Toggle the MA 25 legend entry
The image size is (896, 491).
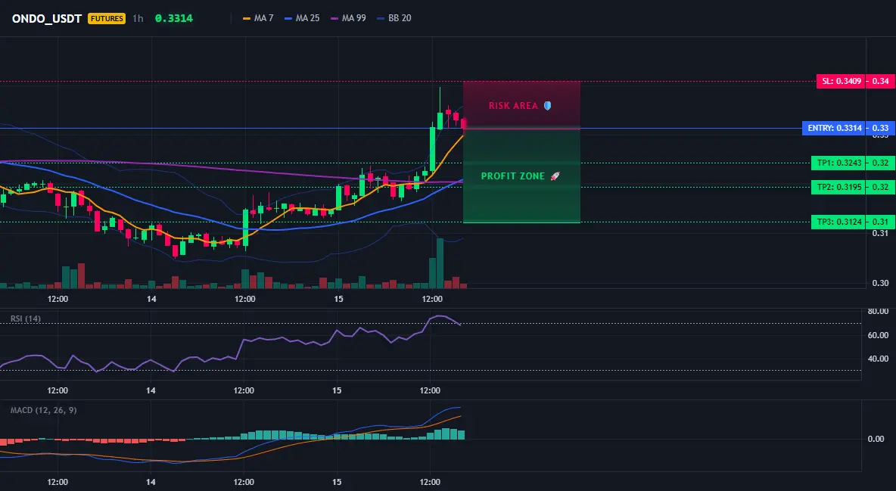302,18
